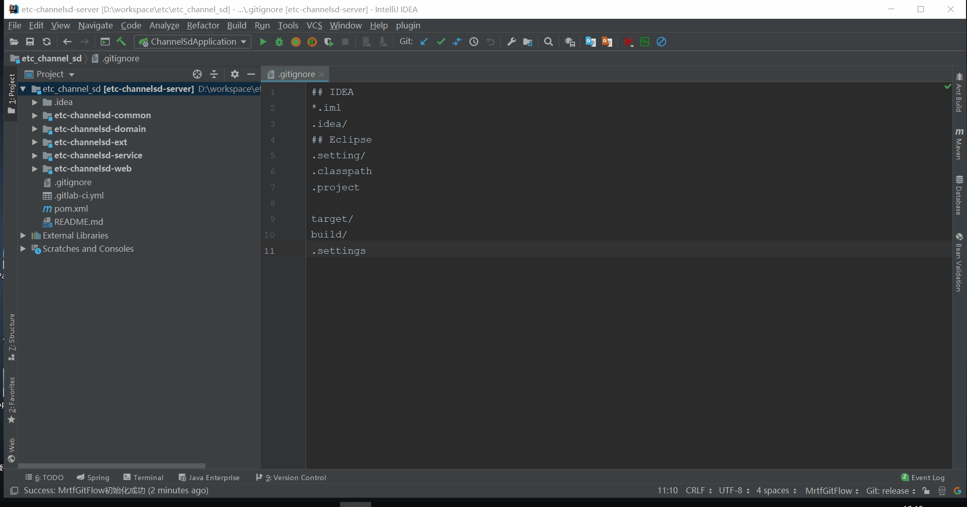Open the Event Log
967x507 pixels.
[x=923, y=478]
